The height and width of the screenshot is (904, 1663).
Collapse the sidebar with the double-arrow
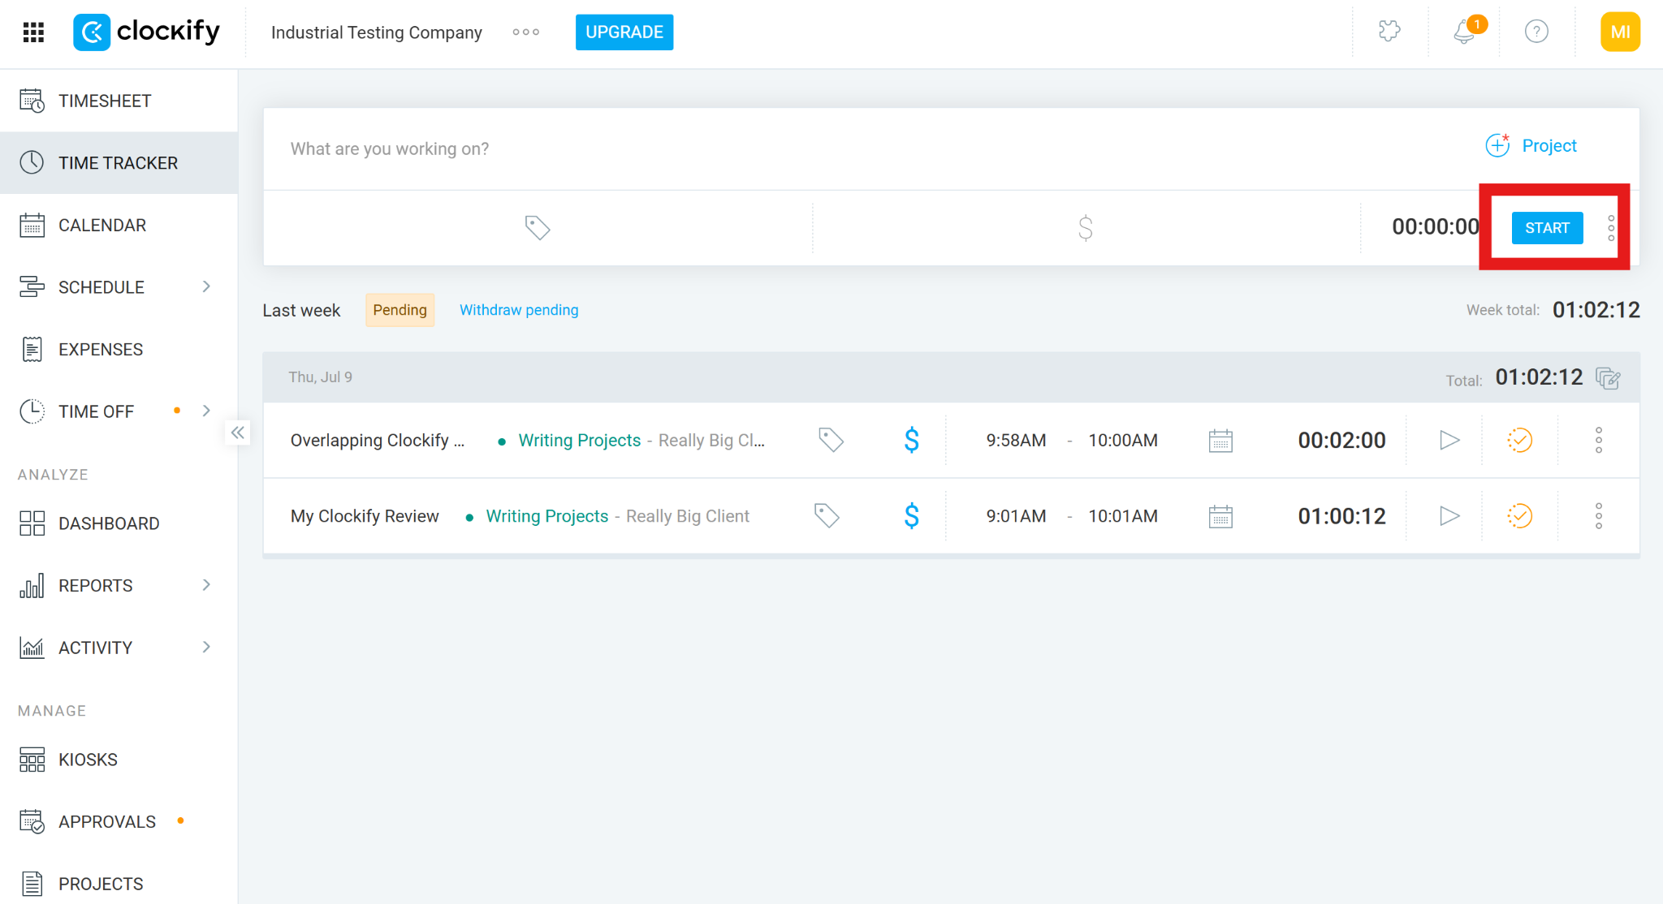[237, 433]
